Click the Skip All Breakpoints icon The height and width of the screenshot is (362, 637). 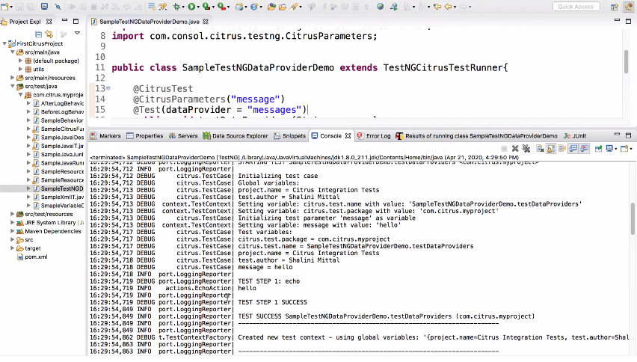tap(58, 7)
